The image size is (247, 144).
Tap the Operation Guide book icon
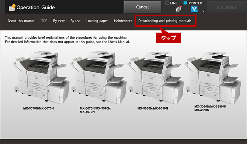point(12,7)
